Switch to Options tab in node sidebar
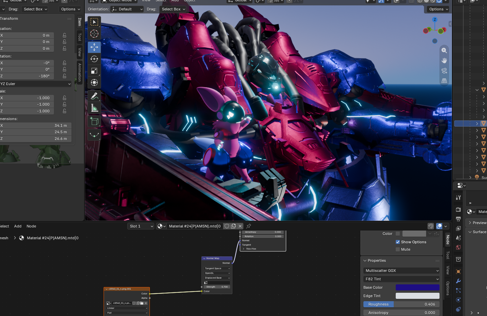Viewport: 487px width, 316px height. (448, 288)
